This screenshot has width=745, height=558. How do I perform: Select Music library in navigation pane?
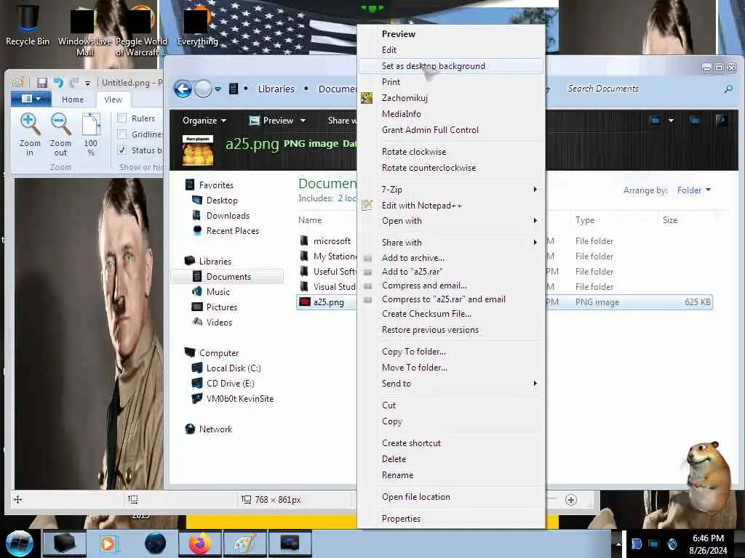218,291
